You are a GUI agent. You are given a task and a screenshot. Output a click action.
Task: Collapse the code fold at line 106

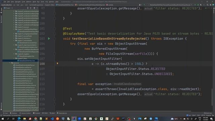(x=55, y=54)
